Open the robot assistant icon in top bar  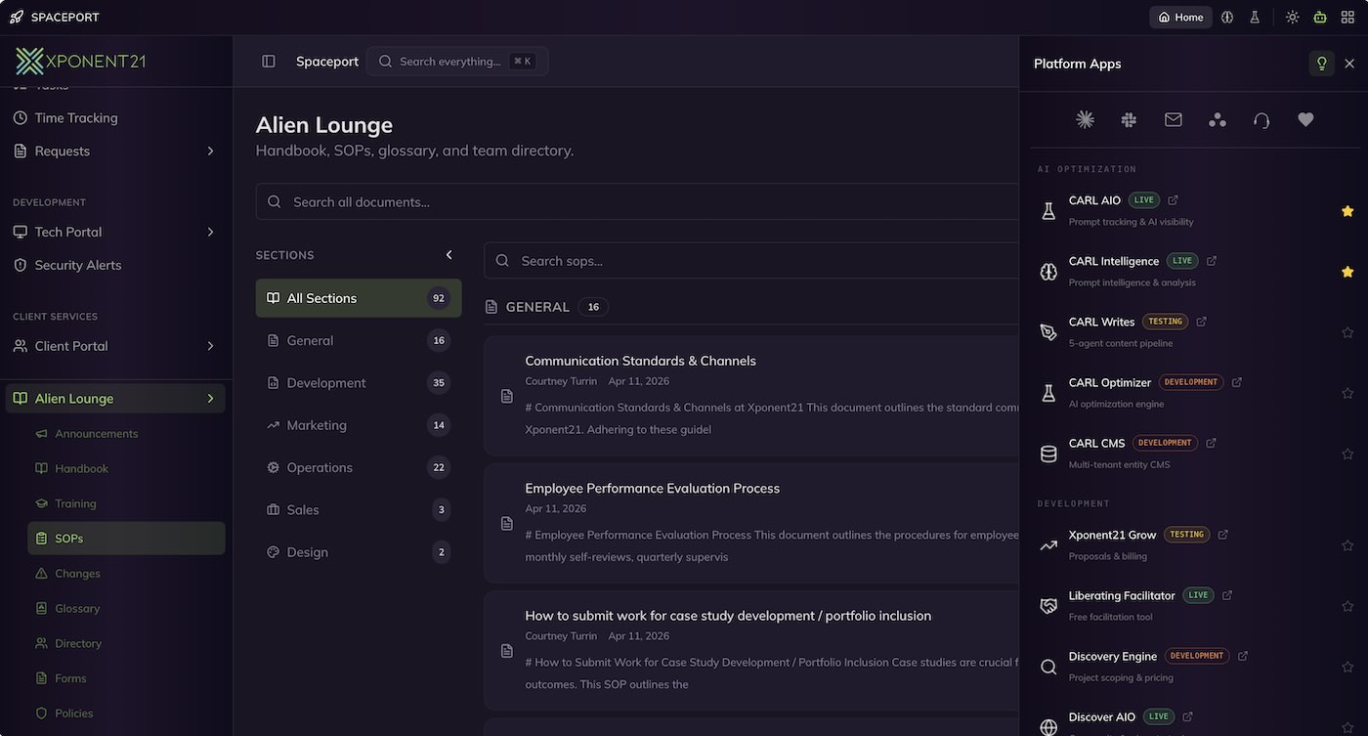pos(1320,17)
